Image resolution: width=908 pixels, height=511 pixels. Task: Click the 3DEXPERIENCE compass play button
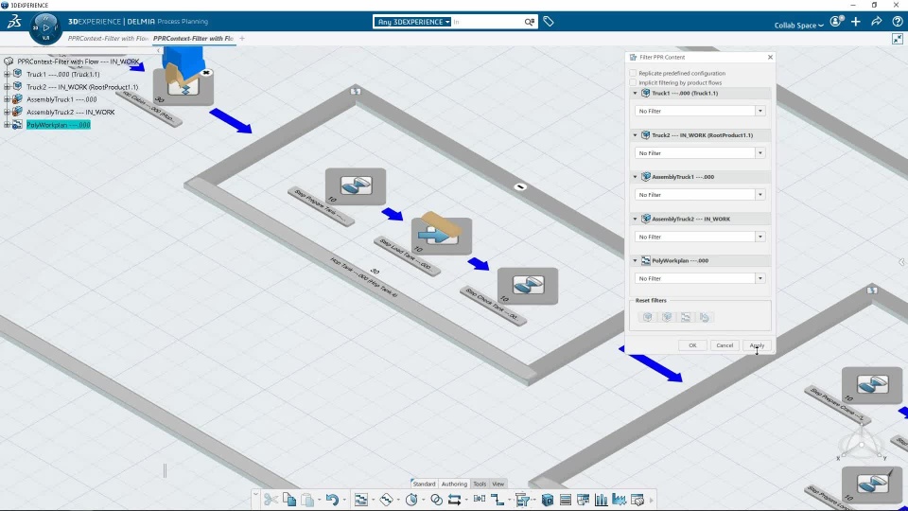pos(45,27)
